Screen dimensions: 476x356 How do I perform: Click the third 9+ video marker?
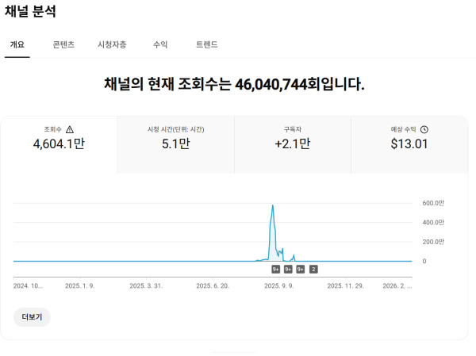click(301, 270)
